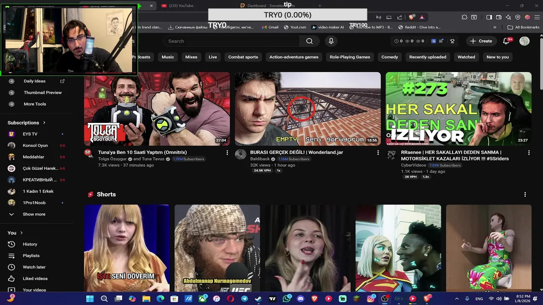
Task: Select the Mixes filter chip
Action: point(191,57)
